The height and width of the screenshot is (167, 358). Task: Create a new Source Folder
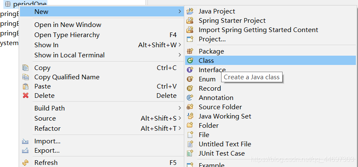pyautogui.click(x=271, y=107)
